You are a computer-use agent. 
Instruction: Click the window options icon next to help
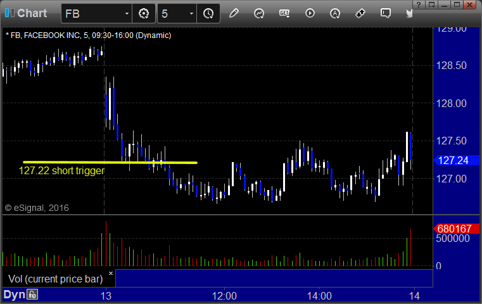[431, 4]
